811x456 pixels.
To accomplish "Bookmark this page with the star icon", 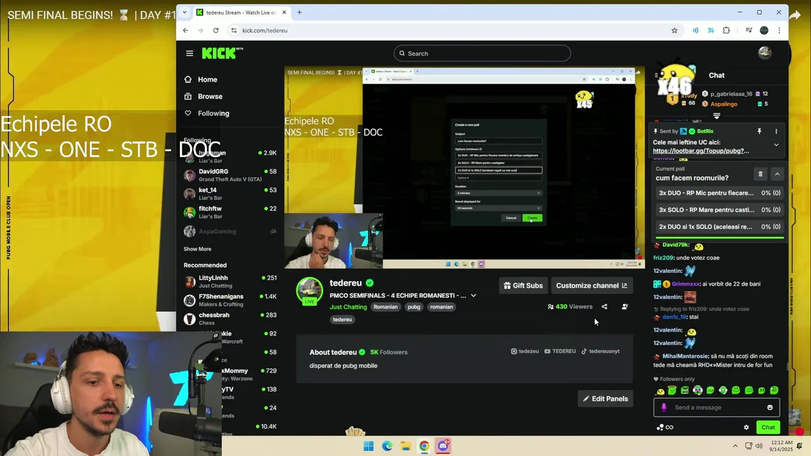I will pyautogui.click(x=674, y=30).
